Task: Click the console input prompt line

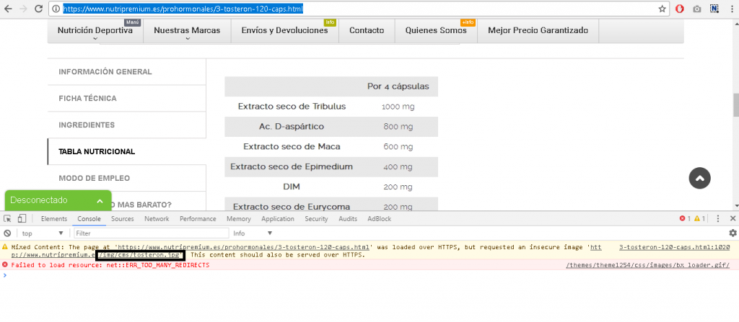Action: [x=369, y=275]
